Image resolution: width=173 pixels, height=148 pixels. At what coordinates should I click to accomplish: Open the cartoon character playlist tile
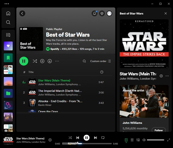[x=8, y=117]
